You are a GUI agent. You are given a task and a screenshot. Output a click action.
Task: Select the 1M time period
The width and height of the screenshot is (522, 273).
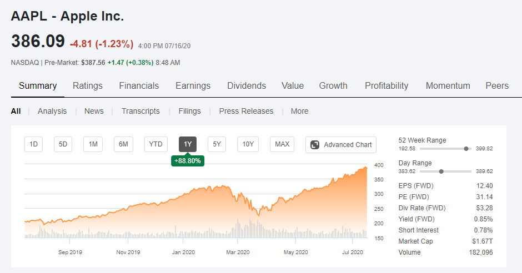93,145
